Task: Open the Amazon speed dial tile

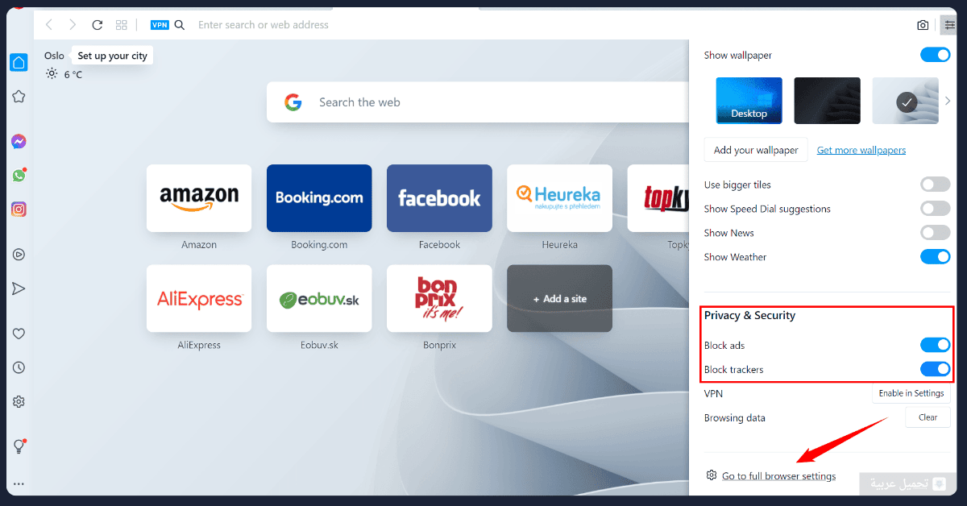Action: (199, 198)
